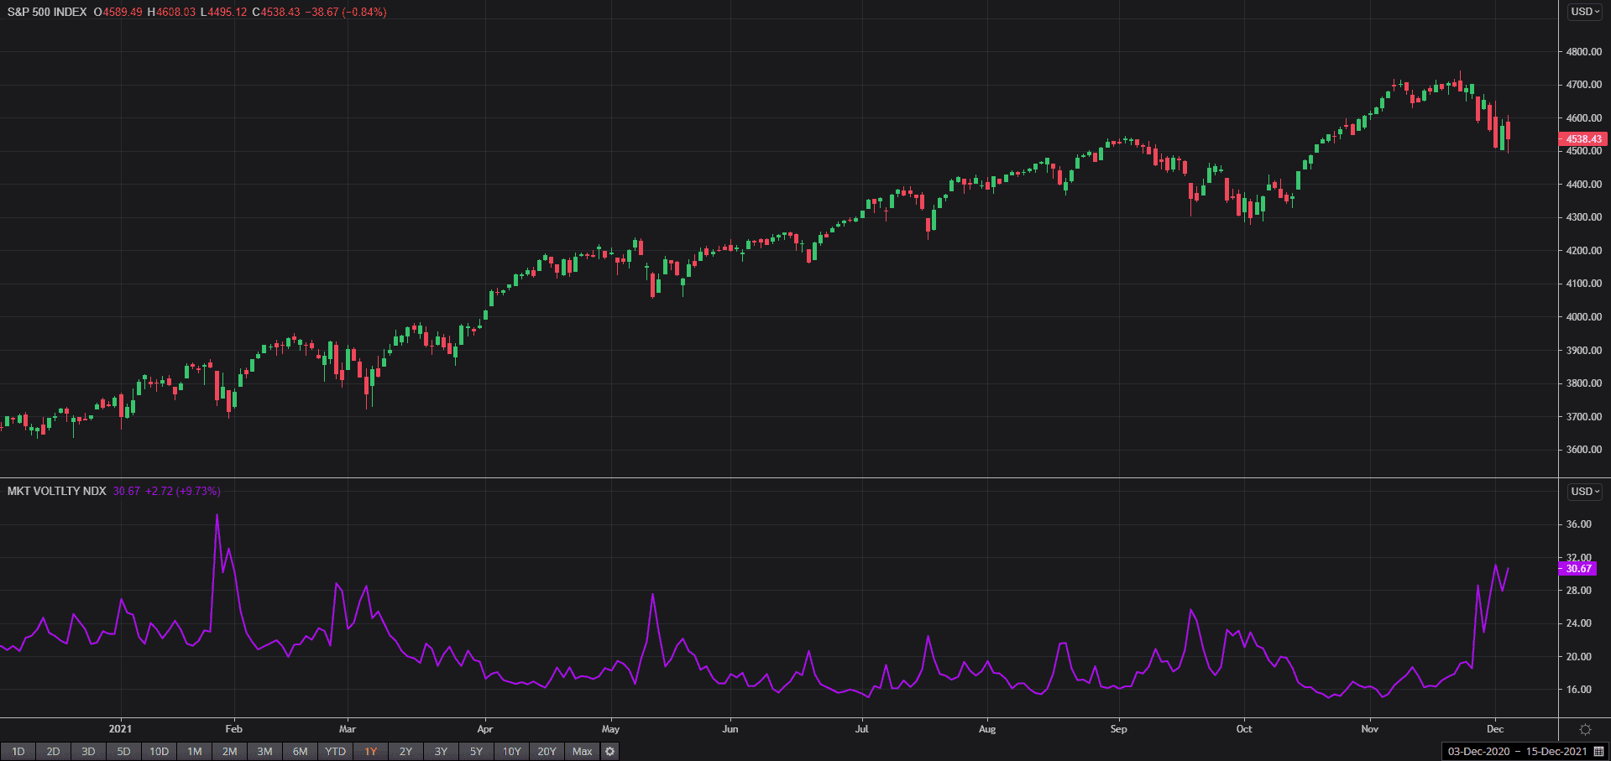Image resolution: width=1611 pixels, height=761 pixels.
Task: Switch chart to 3M range
Action: [264, 752]
